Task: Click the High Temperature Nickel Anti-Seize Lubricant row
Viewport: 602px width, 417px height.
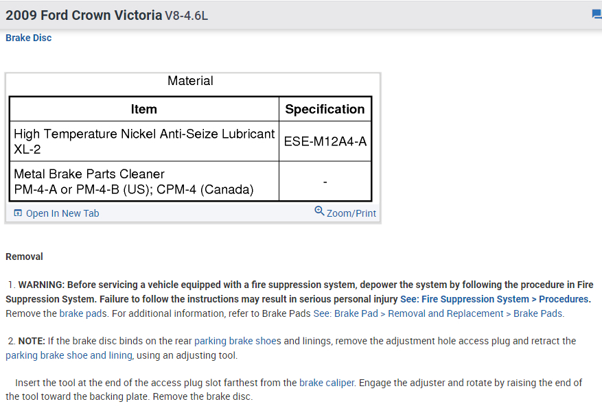Action: click(x=144, y=141)
